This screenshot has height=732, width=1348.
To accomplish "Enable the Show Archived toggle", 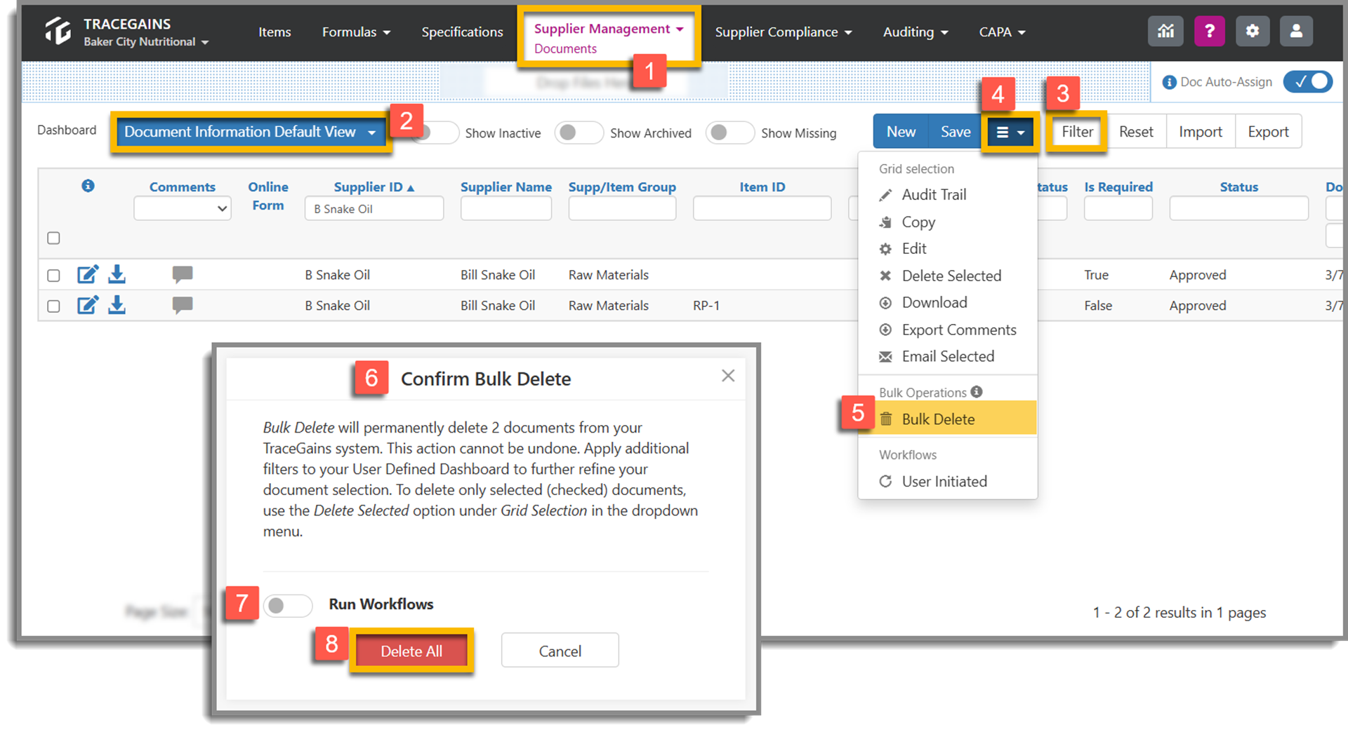I will 579,133.
